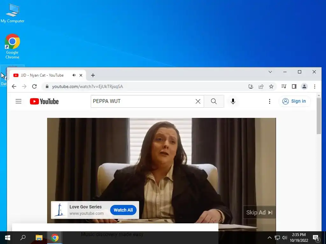Minimize the Chrome window
Image resolution: width=326 pixels, height=244 pixels.
[285, 72]
